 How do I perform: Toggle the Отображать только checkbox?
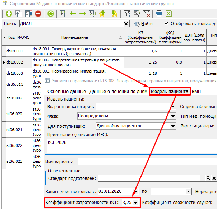point(166,24)
